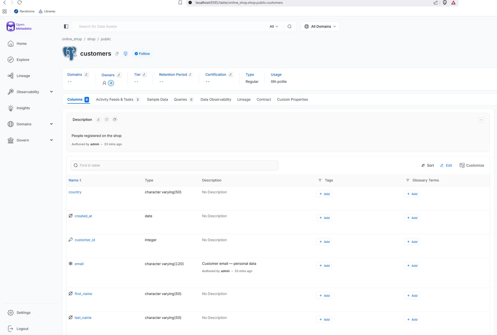
Task: Filter the Glossary Terms column
Action: point(408,181)
